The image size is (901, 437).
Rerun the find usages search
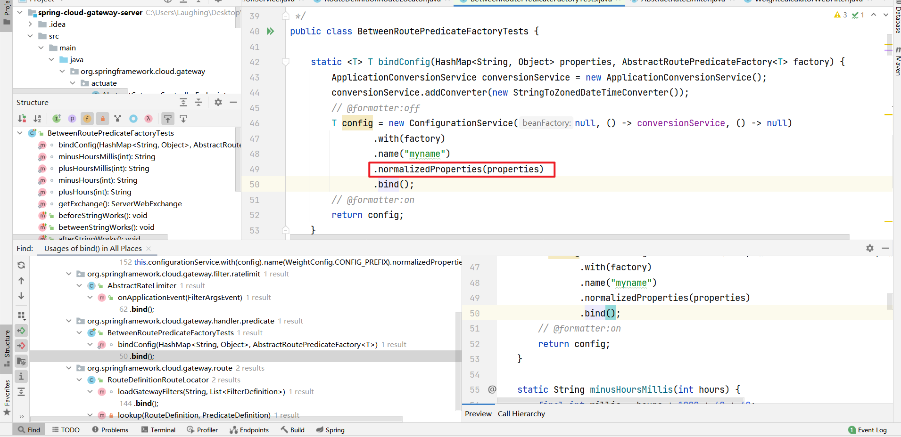pyautogui.click(x=21, y=265)
